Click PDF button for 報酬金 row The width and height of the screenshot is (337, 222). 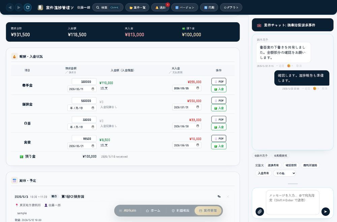tap(219, 101)
